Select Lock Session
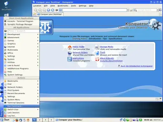This screenshot has height=122, width=163. tap(21, 113)
